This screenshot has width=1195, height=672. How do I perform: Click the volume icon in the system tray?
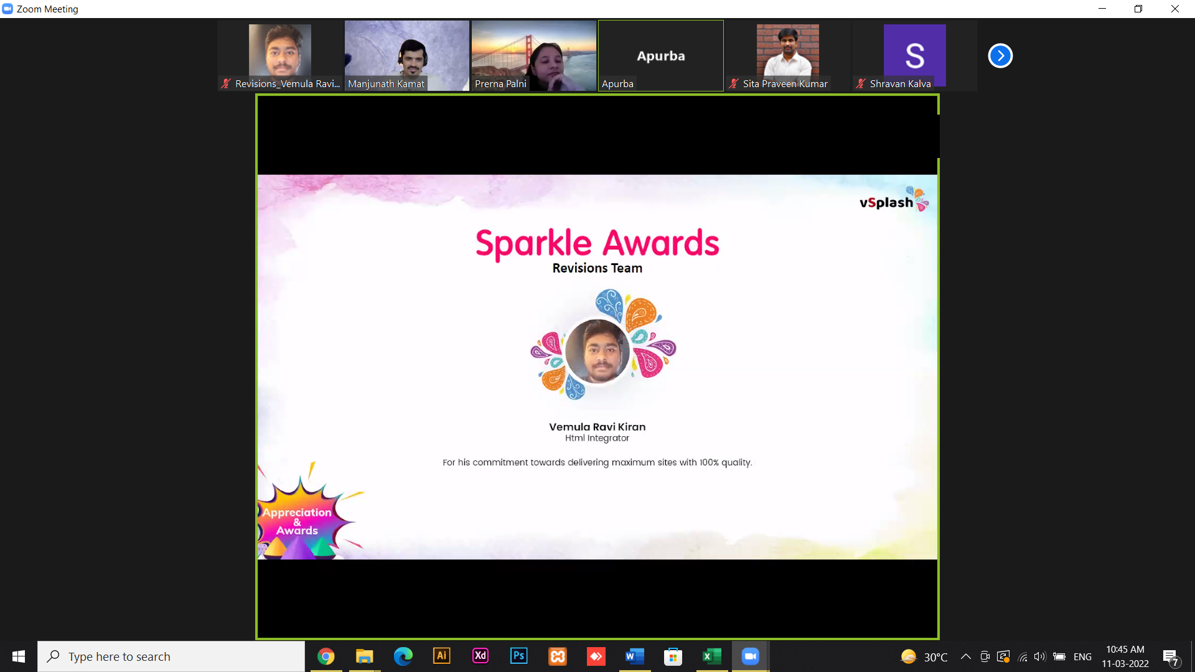tap(1040, 656)
